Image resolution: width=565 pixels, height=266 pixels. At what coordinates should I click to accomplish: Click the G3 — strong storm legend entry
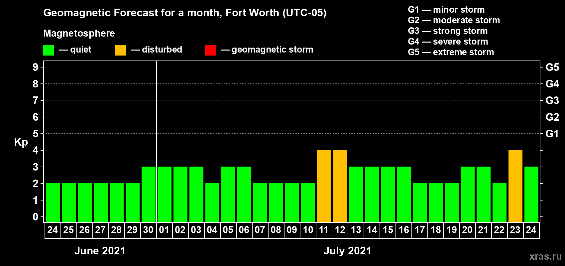448,31
